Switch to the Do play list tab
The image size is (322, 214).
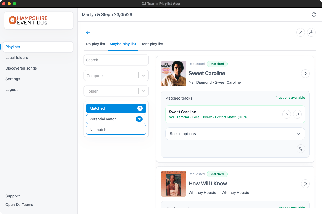tap(96, 44)
